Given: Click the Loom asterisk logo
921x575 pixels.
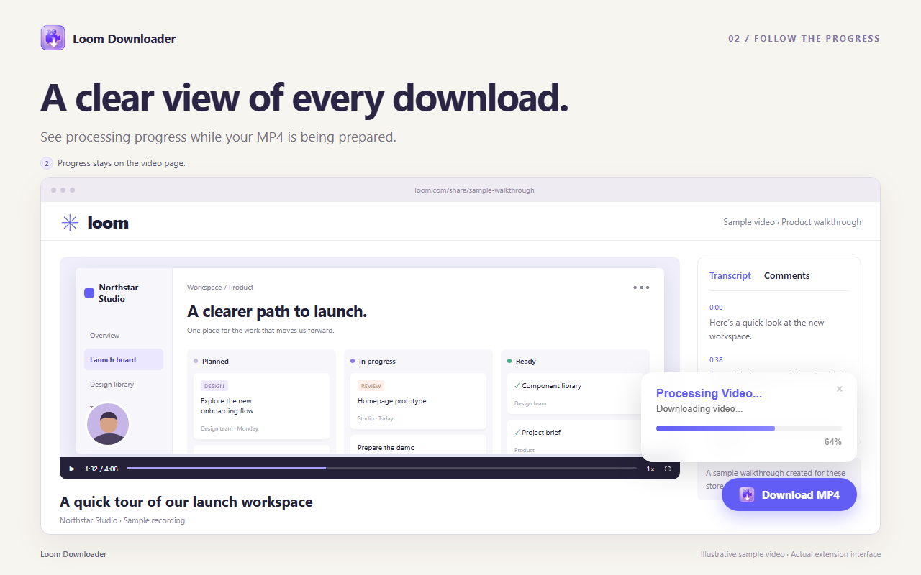Looking at the screenshot, I should [x=70, y=223].
